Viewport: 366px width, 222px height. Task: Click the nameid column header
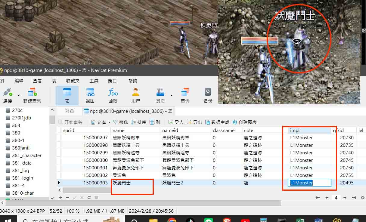pos(185,130)
